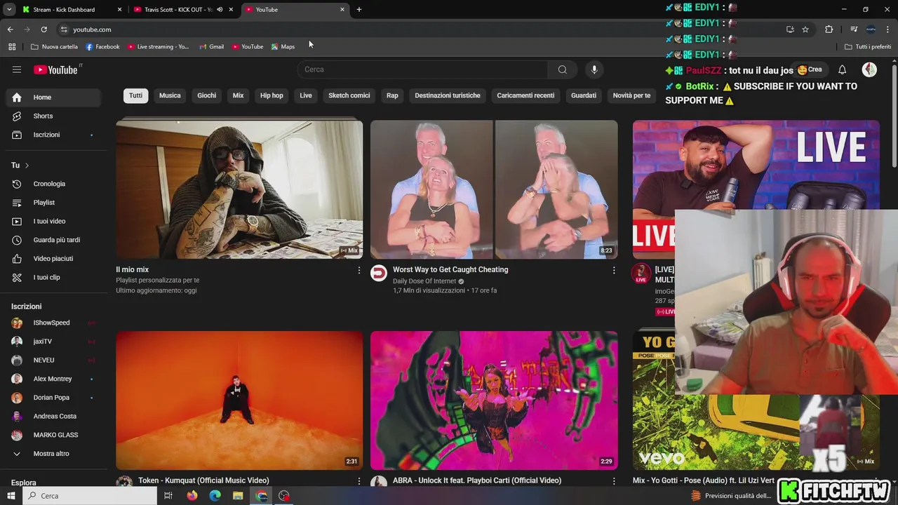This screenshot has width=898, height=505.
Task: Open a new Chrome tab
Action: 359,10
